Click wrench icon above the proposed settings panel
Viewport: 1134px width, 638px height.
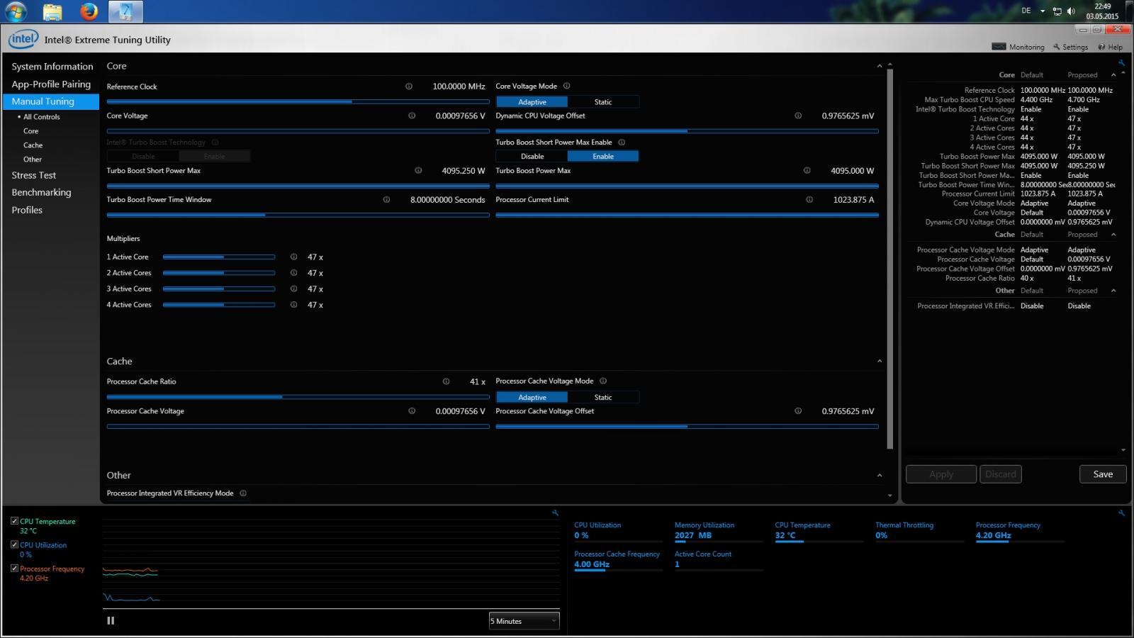pos(1121,63)
